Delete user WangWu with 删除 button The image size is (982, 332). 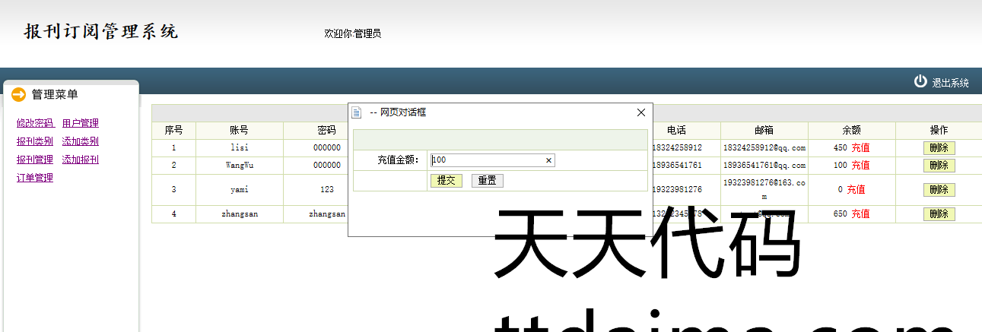coord(939,165)
